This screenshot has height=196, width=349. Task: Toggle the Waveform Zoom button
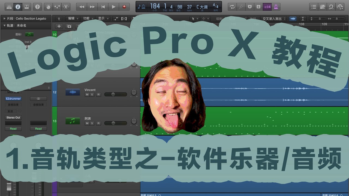point(293,19)
